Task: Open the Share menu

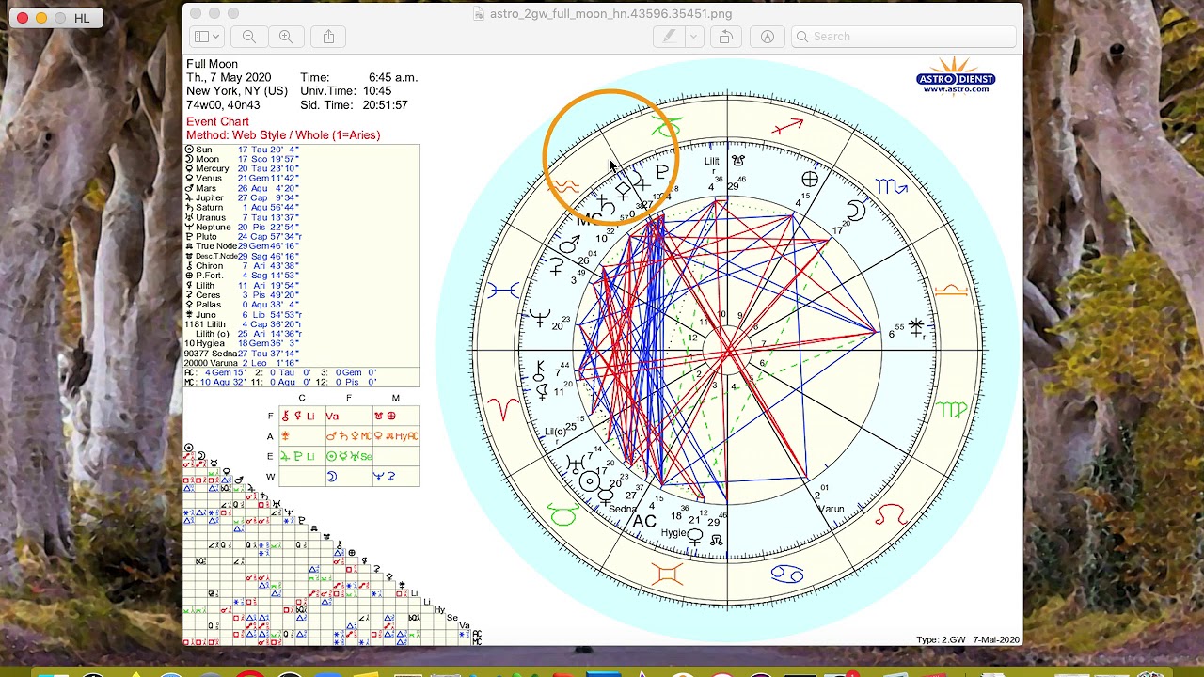Action: [x=328, y=37]
